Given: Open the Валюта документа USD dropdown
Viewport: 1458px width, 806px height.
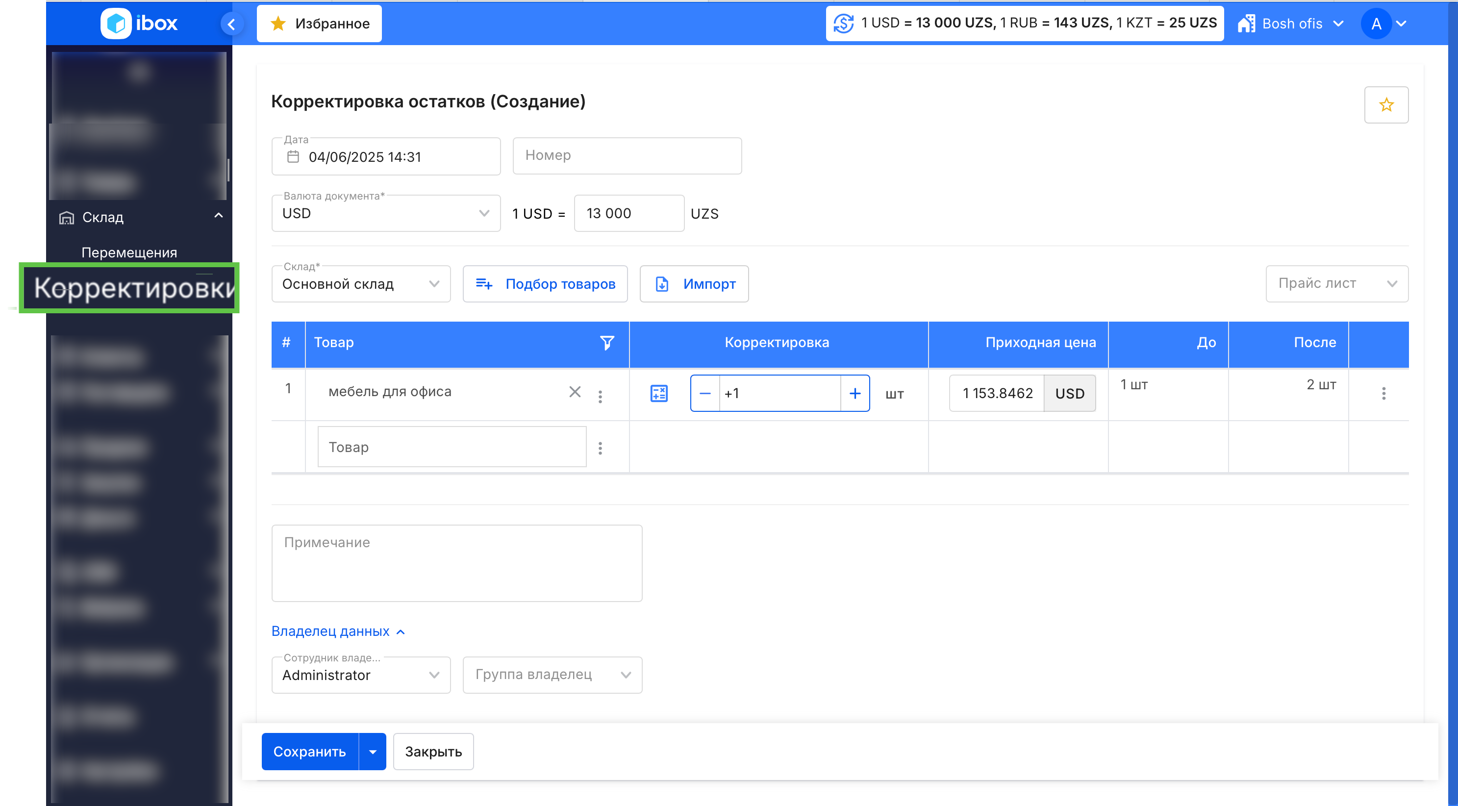Looking at the screenshot, I should click(x=386, y=213).
